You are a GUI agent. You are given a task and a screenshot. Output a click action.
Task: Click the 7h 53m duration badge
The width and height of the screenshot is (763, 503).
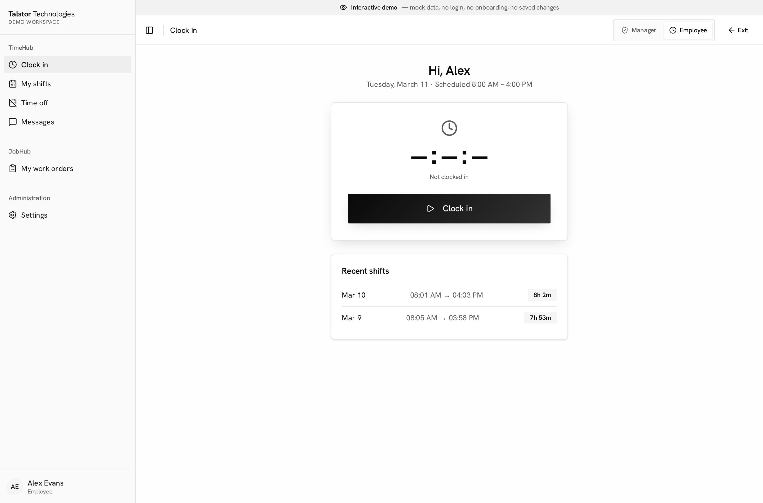point(540,318)
